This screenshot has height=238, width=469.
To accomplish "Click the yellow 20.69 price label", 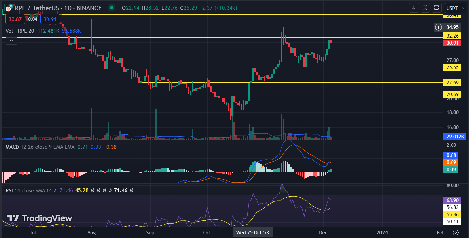I will 452,94.
